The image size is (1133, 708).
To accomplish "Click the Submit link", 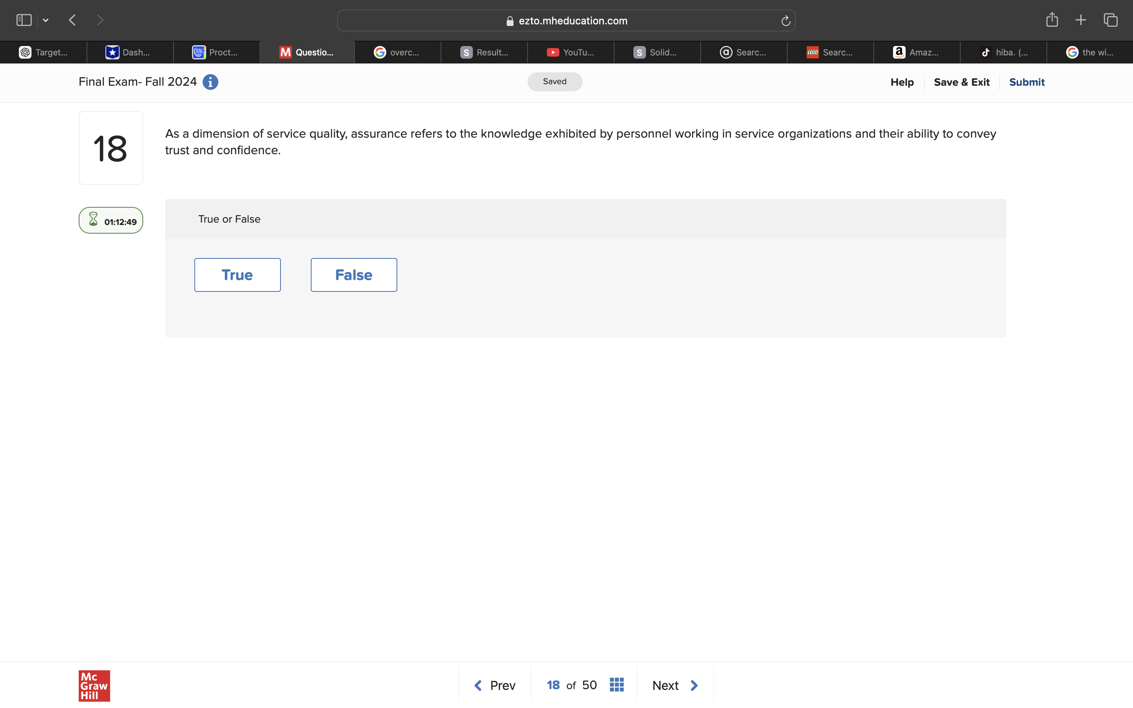I will tap(1027, 82).
